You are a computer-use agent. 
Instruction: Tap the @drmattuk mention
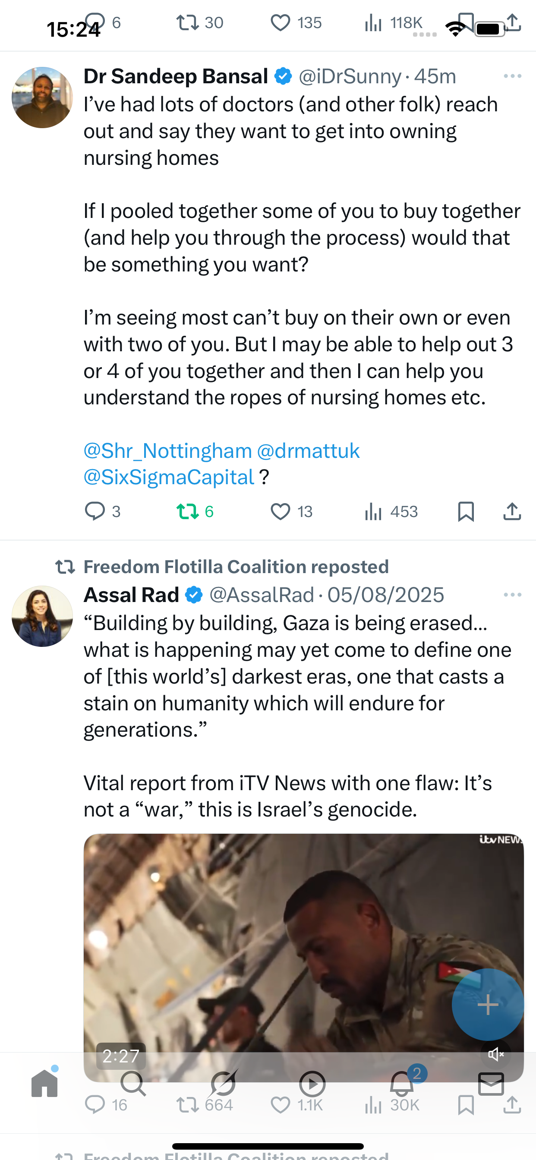tap(308, 451)
